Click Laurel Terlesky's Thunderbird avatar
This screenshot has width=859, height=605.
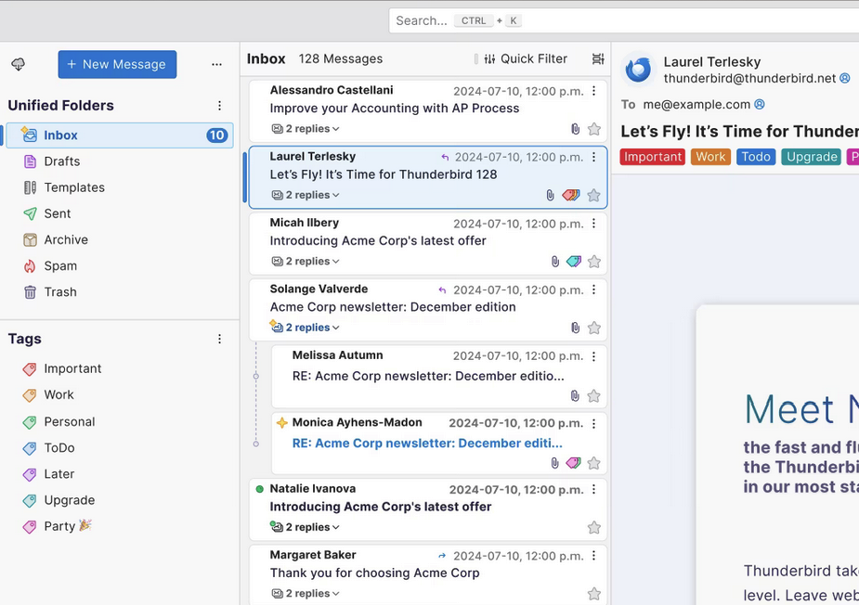[638, 70]
